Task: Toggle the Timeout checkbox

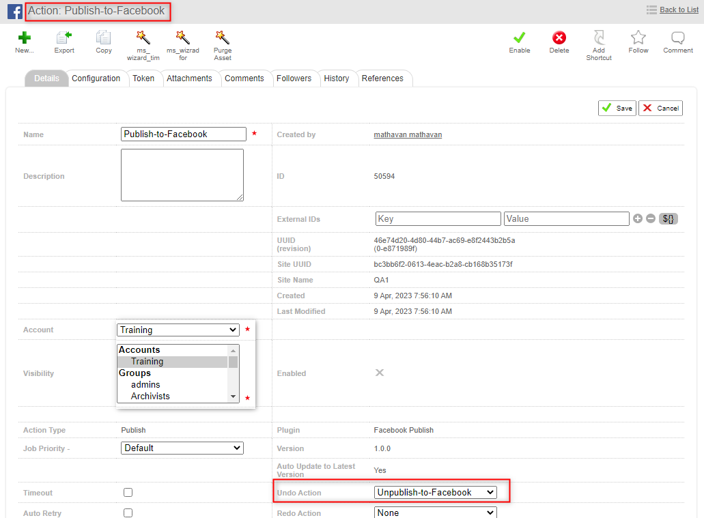Action: tap(128, 493)
